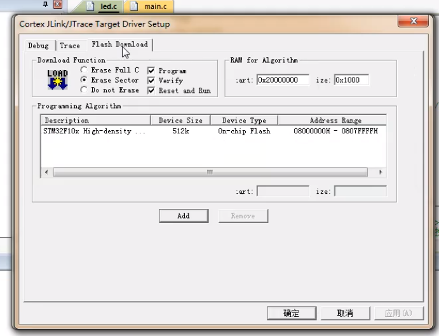Select the Flash Download tab
This screenshot has width=439, height=336.
pyautogui.click(x=120, y=44)
